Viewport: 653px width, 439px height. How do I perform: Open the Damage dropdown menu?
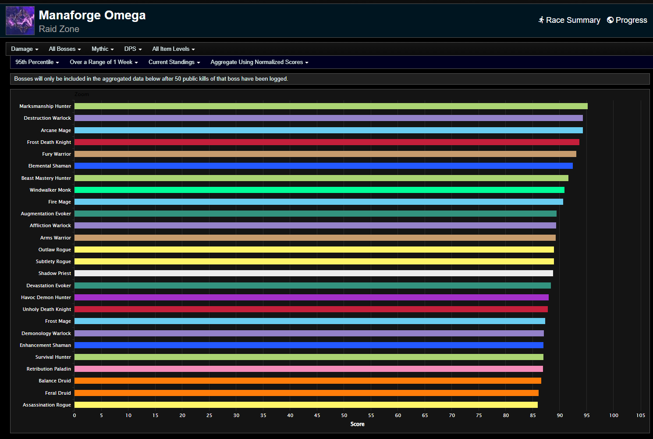pos(25,49)
